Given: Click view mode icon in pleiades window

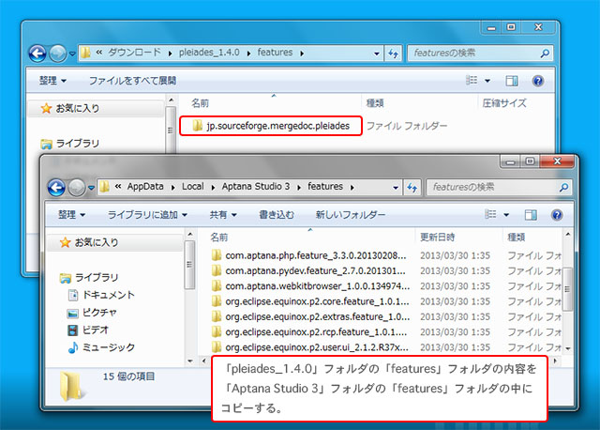Looking at the screenshot, I should [x=472, y=80].
